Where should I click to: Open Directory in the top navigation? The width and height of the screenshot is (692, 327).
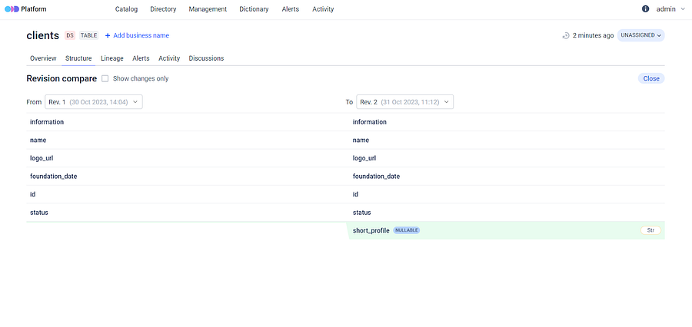click(x=163, y=8)
